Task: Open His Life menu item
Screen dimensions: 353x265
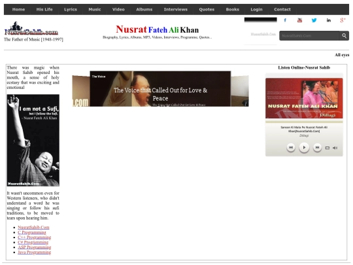Action: click(44, 9)
